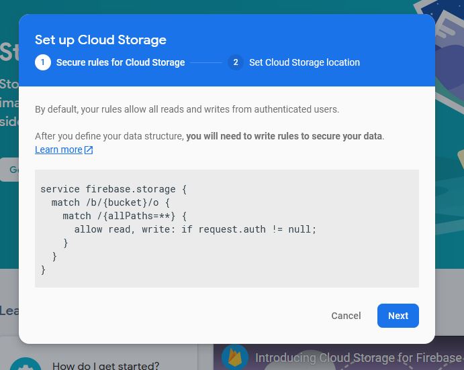Click the 'service firebase.storage {' code line
The height and width of the screenshot is (370, 464).
113,189
